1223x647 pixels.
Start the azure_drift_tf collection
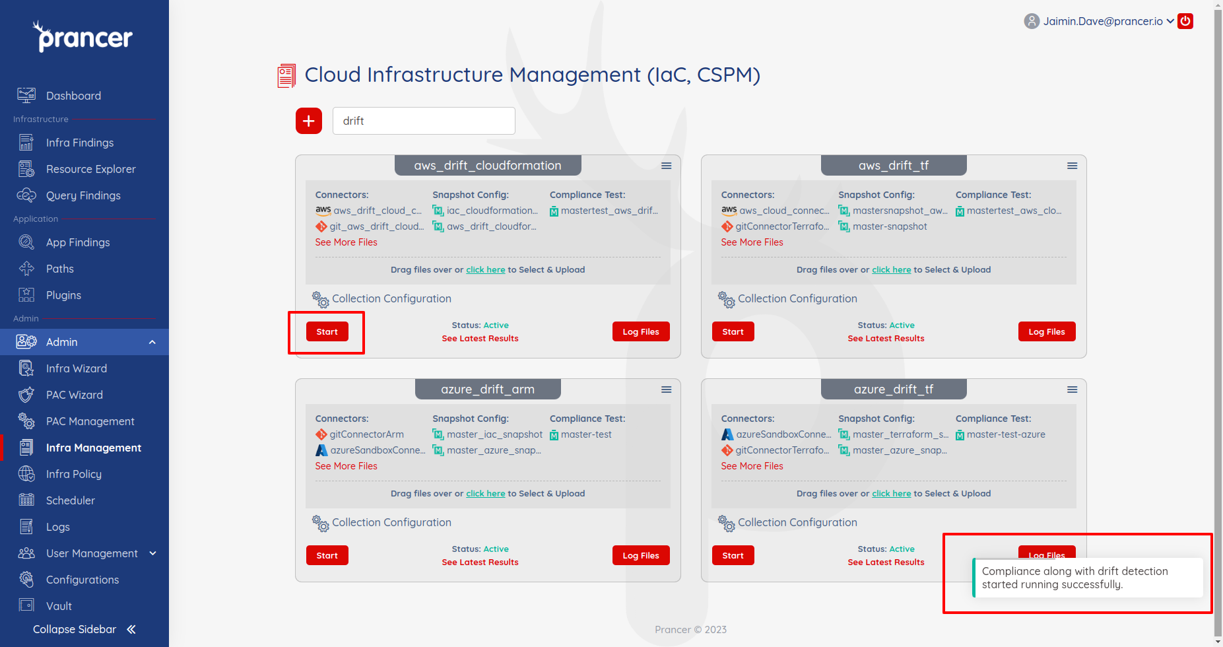pyautogui.click(x=733, y=555)
